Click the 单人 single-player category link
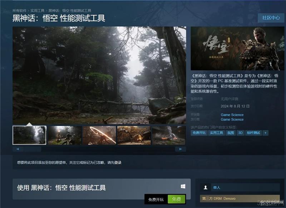The width and height of the screenshot is (286, 208). (245, 188)
